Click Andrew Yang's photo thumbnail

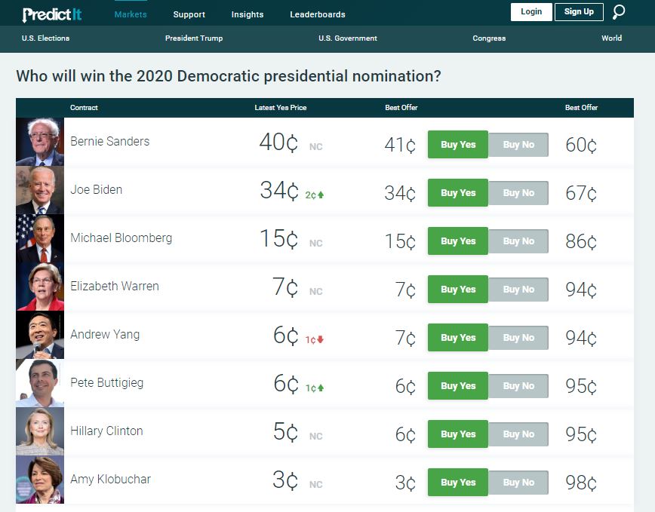(40, 335)
